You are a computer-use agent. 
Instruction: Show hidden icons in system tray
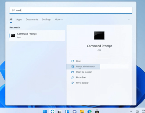pyautogui.click(x=131, y=112)
